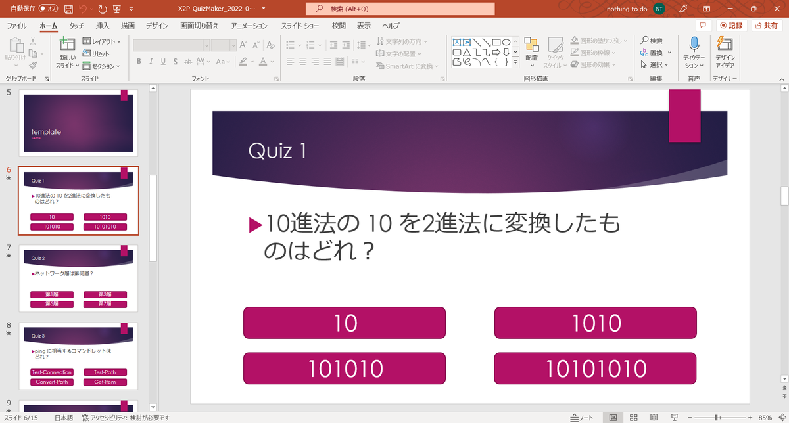The image size is (789, 423).
Task: Toggle ノート (Notes) pane in status bar
Action: point(582,418)
